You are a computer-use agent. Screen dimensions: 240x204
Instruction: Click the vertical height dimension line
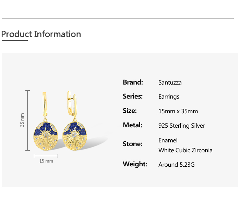28,120
